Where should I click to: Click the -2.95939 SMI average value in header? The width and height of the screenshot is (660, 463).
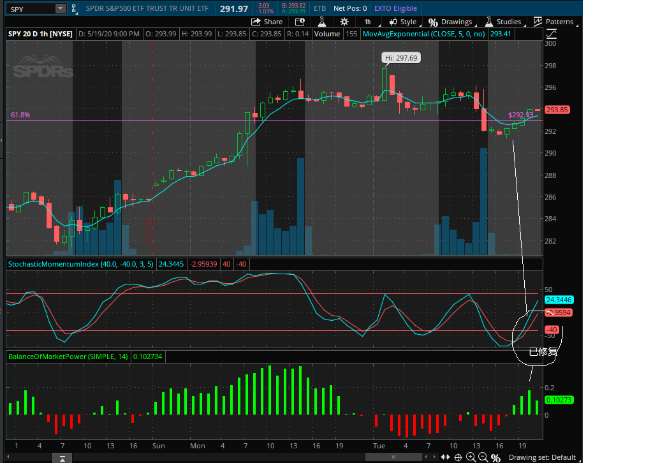pos(203,264)
